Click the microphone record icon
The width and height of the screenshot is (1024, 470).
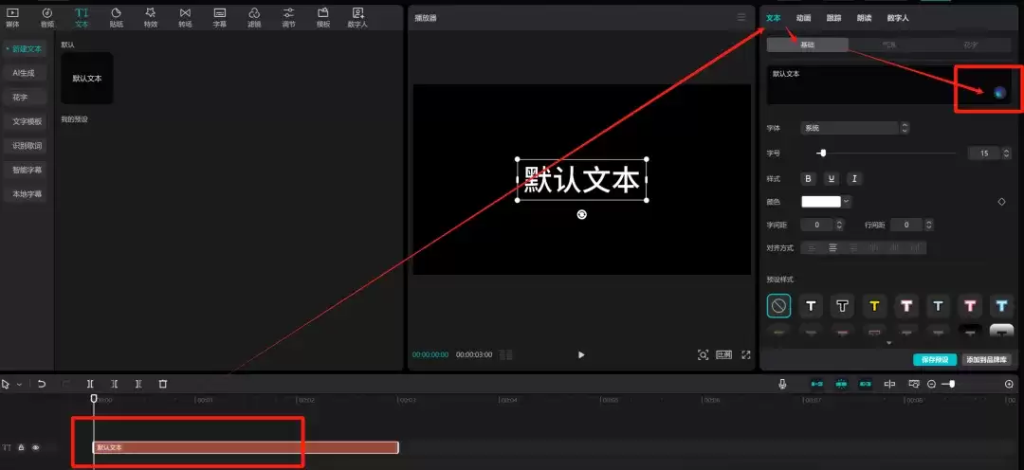click(782, 384)
